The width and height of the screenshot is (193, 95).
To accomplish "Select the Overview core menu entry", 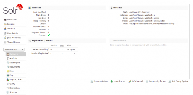I will (x=16, y=54).
